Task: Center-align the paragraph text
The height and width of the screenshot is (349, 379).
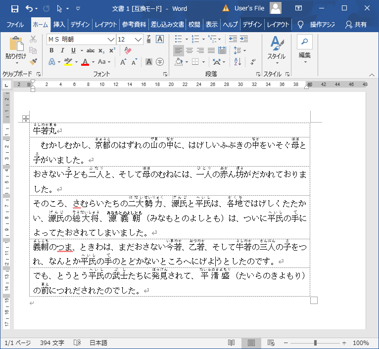Action: coord(189,50)
